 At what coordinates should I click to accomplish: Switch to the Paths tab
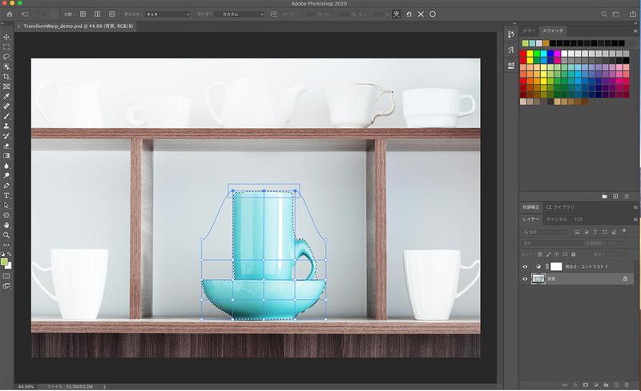pos(579,219)
